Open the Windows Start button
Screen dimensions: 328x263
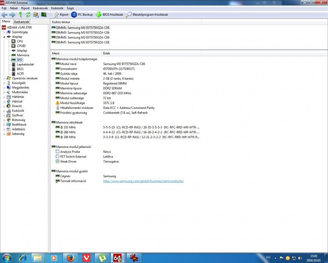(7, 258)
